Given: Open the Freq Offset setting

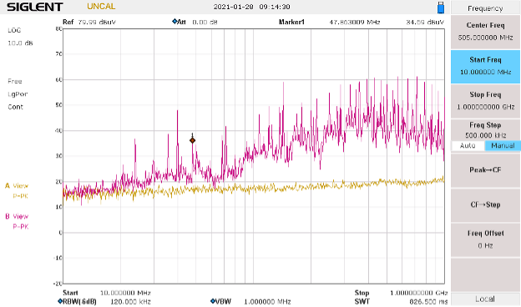Looking at the screenshot, I should [485, 239].
